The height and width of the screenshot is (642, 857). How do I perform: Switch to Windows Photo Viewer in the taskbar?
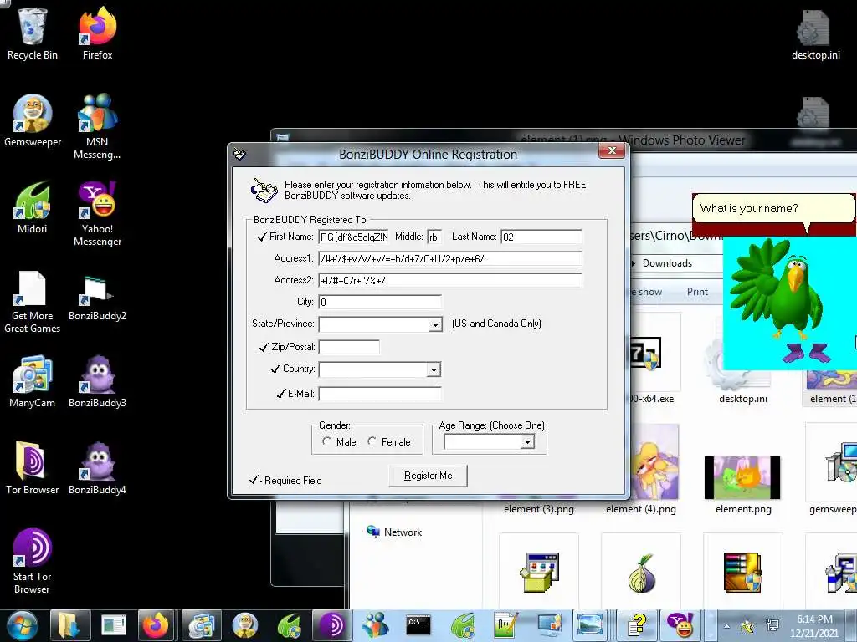click(591, 625)
